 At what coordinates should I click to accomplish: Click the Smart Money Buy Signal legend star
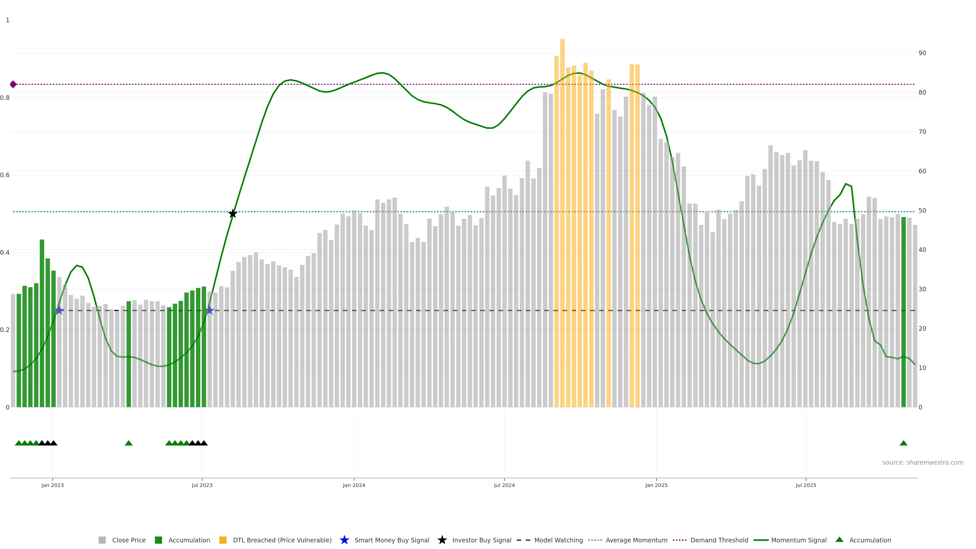tap(344, 540)
